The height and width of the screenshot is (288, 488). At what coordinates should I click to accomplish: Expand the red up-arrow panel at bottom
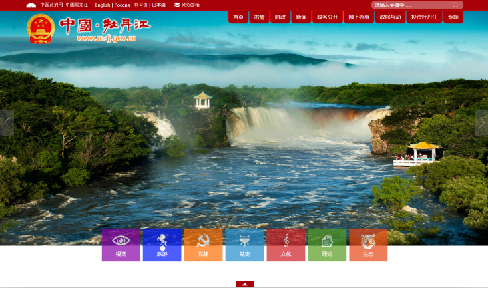click(244, 284)
